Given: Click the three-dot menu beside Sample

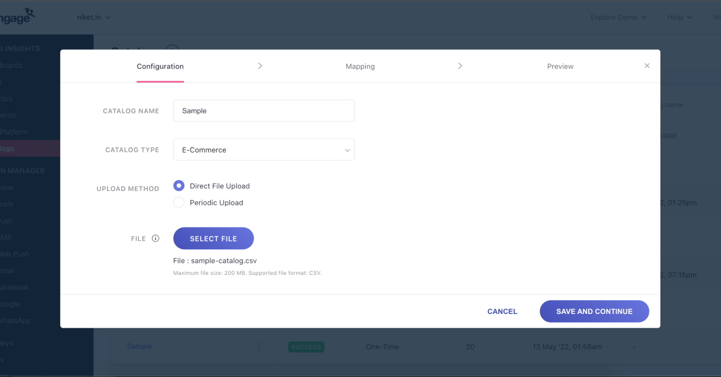Looking at the screenshot, I should 259,346.
